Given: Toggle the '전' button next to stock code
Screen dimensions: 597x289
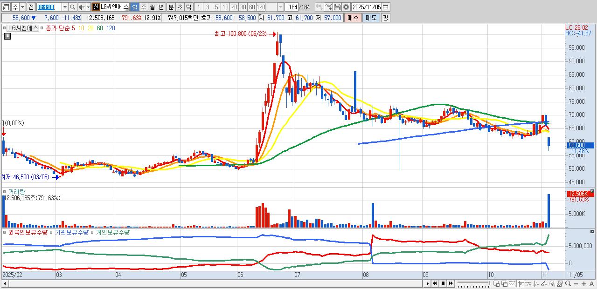Looking at the screenshot, I should pyautogui.click(x=31, y=7).
